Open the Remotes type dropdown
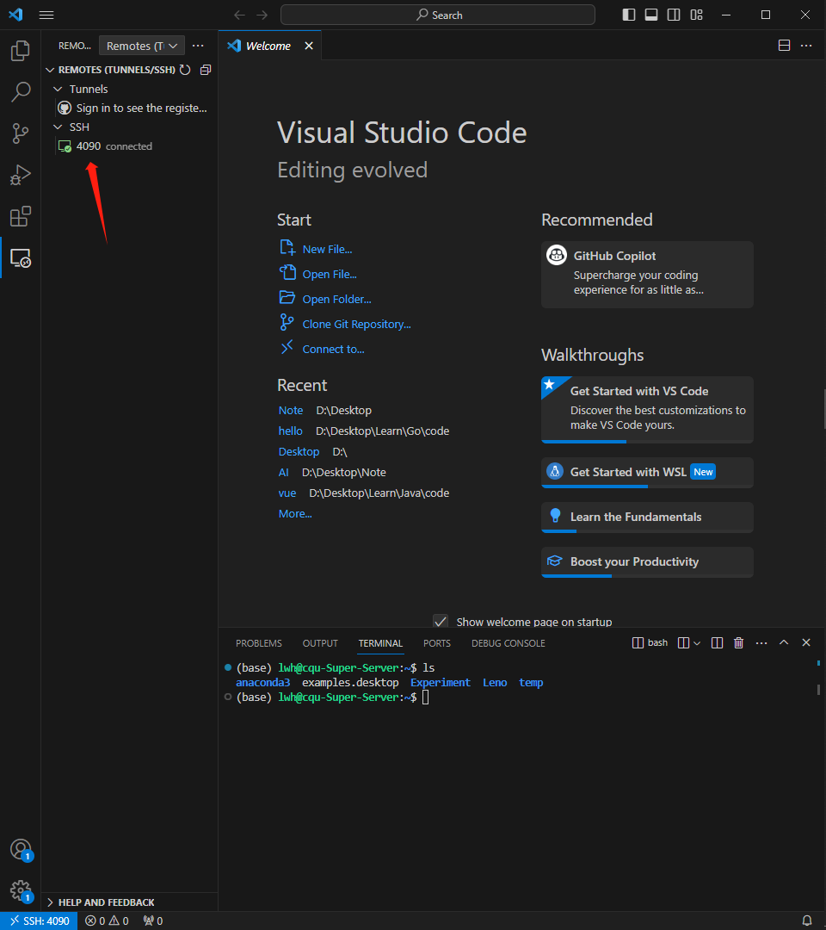This screenshot has height=930, width=826. pos(142,46)
